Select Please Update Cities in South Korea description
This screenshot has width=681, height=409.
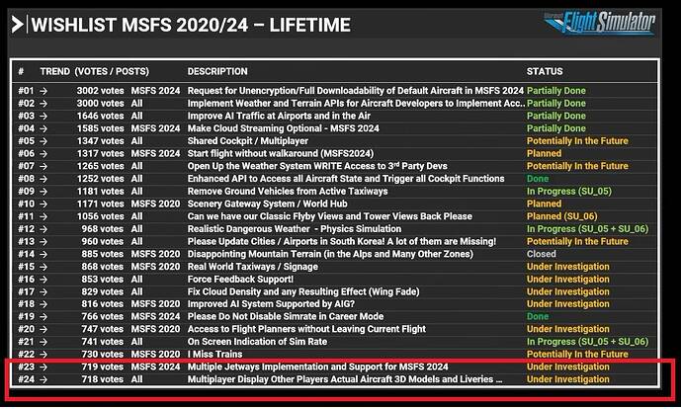coord(341,242)
